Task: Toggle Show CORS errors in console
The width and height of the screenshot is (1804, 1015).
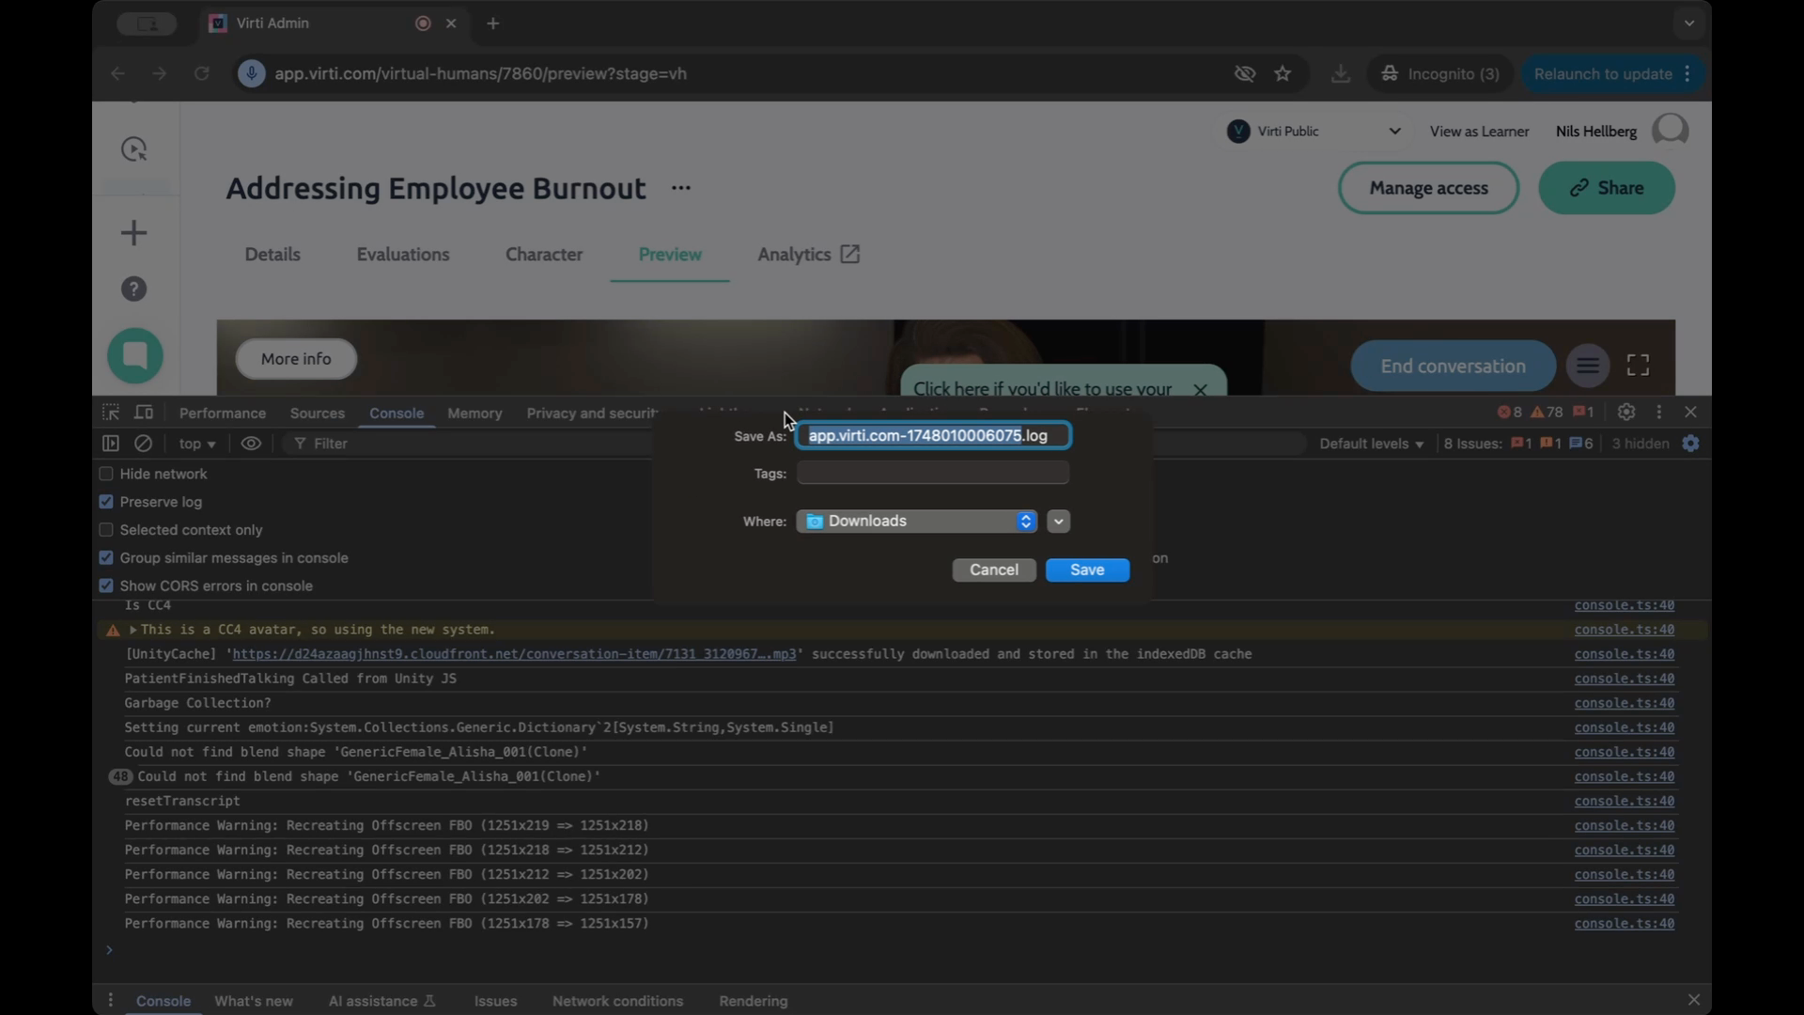Action: click(106, 586)
